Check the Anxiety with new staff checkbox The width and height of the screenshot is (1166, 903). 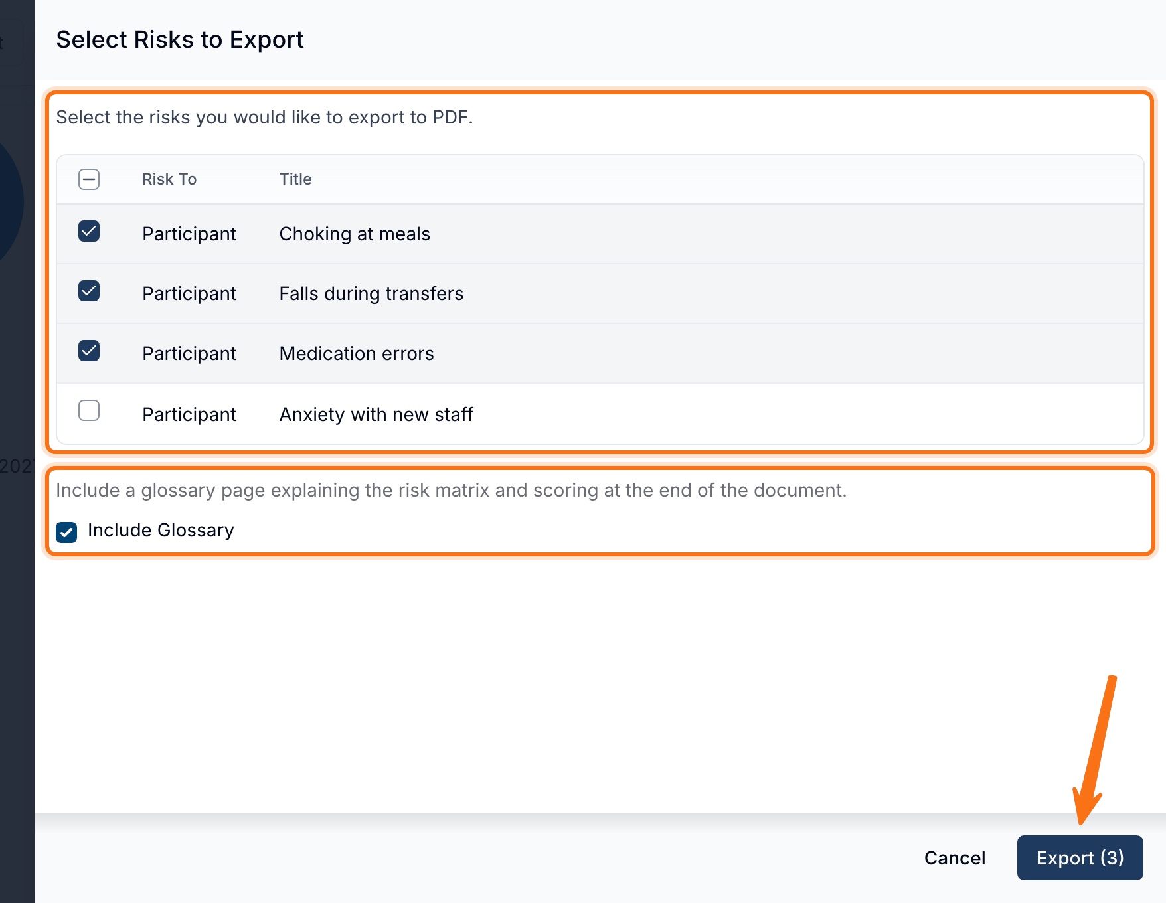[89, 410]
